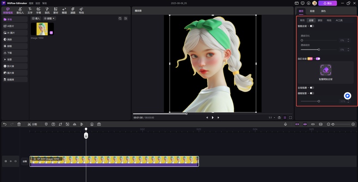Click the 邊緣縮放 edge scale slider handle
This screenshot has width=358, height=182.
[319, 50]
